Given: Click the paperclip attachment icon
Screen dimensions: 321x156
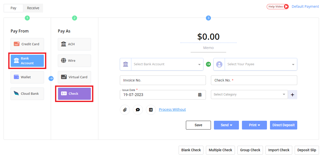Looking at the screenshot, I should coord(125,110).
